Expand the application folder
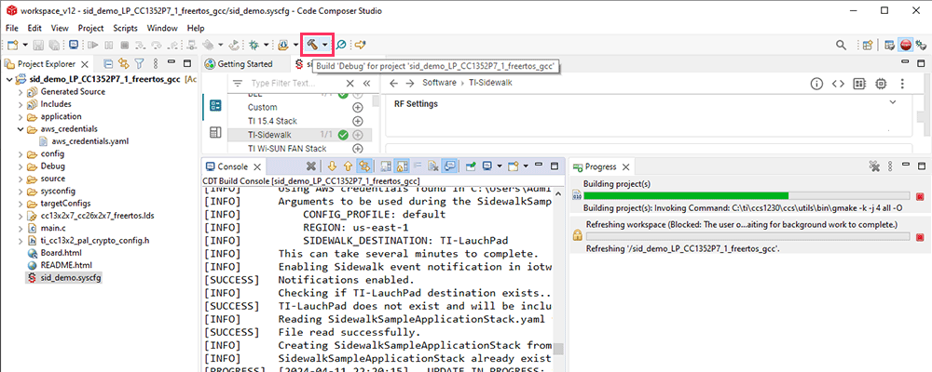The image size is (932, 372). [x=21, y=117]
